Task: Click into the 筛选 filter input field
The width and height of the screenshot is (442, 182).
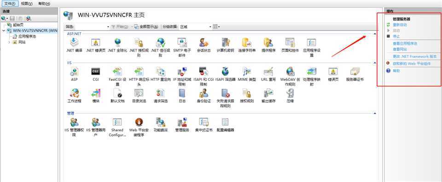Action: pyautogui.click(x=92, y=27)
